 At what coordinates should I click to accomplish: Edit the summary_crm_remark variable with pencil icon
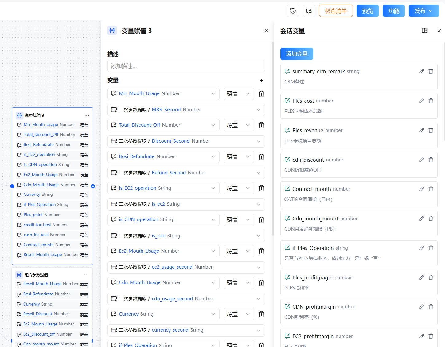(x=421, y=71)
